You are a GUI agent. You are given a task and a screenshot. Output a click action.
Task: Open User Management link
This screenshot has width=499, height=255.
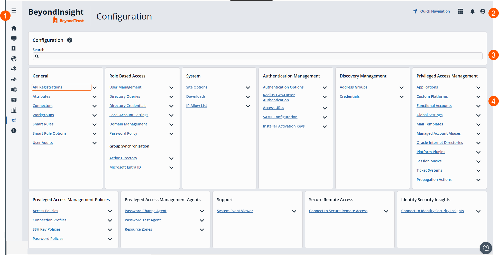click(x=125, y=87)
